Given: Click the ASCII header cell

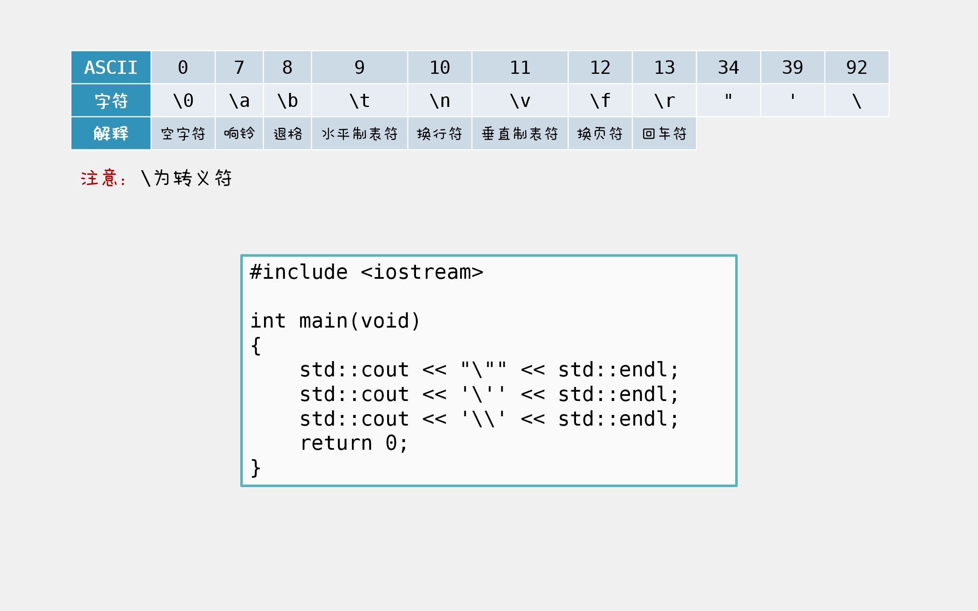Looking at the screenshot, I should coord(111,67).
